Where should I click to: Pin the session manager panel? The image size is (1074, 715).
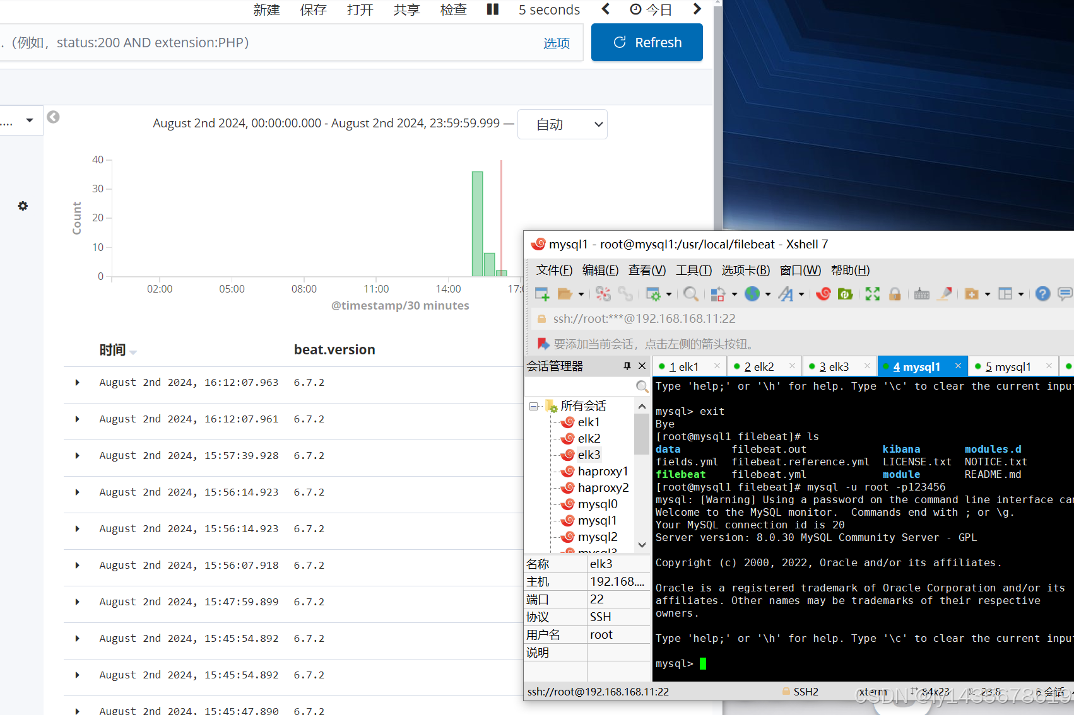[627, 366]
